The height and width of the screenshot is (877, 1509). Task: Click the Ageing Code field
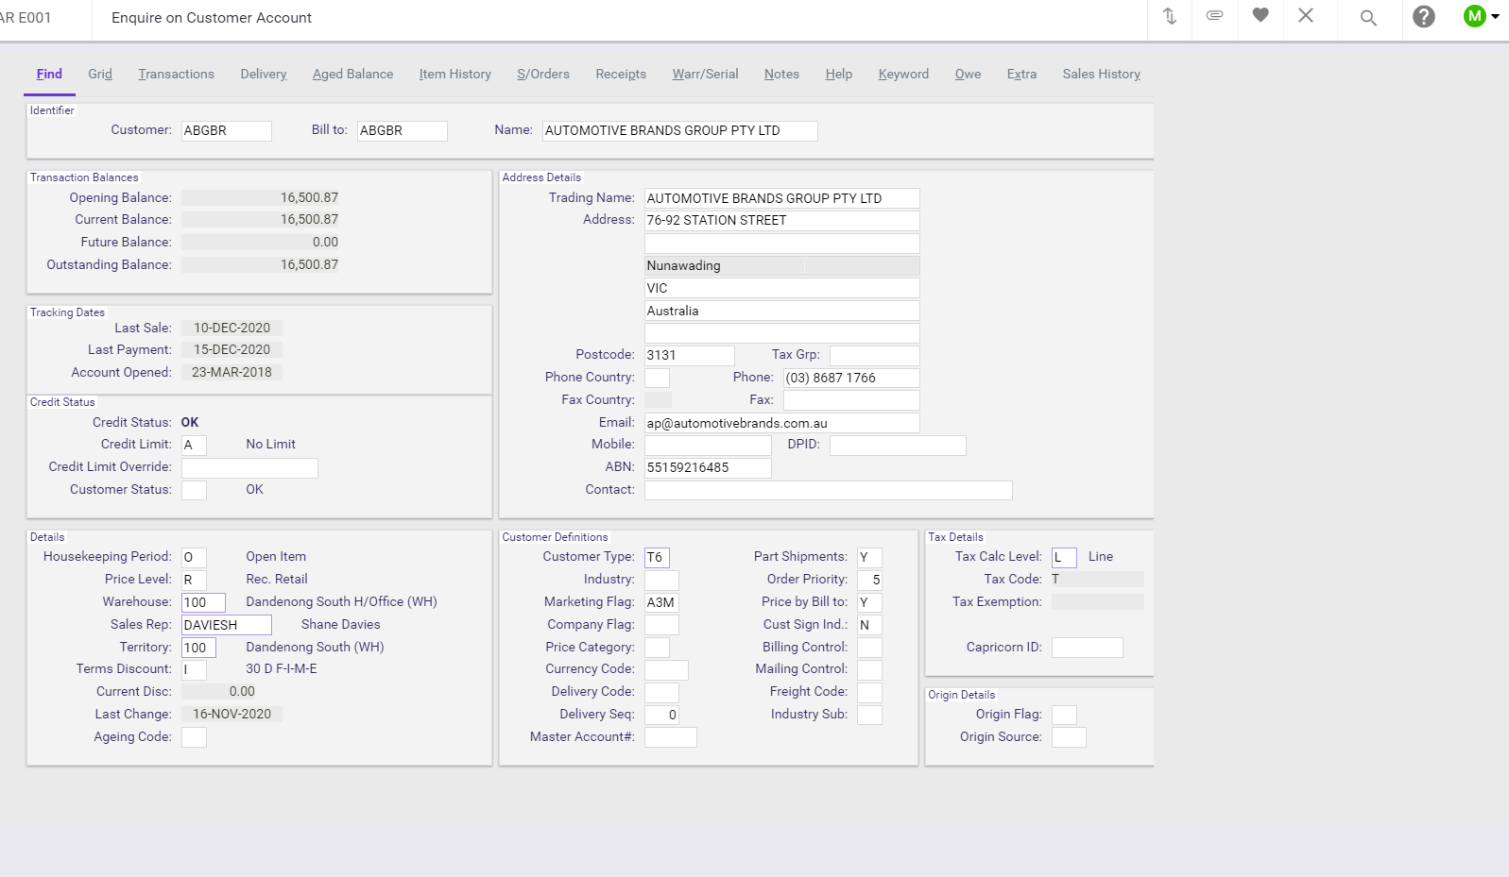194,737
